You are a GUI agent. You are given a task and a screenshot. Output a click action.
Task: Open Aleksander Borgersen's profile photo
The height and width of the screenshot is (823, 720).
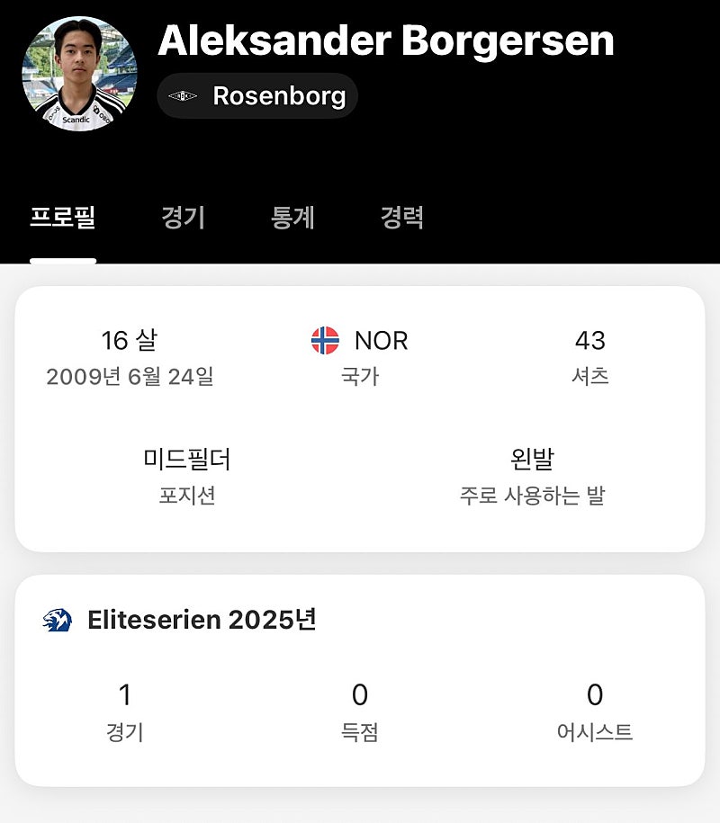[x=79, y=74]
